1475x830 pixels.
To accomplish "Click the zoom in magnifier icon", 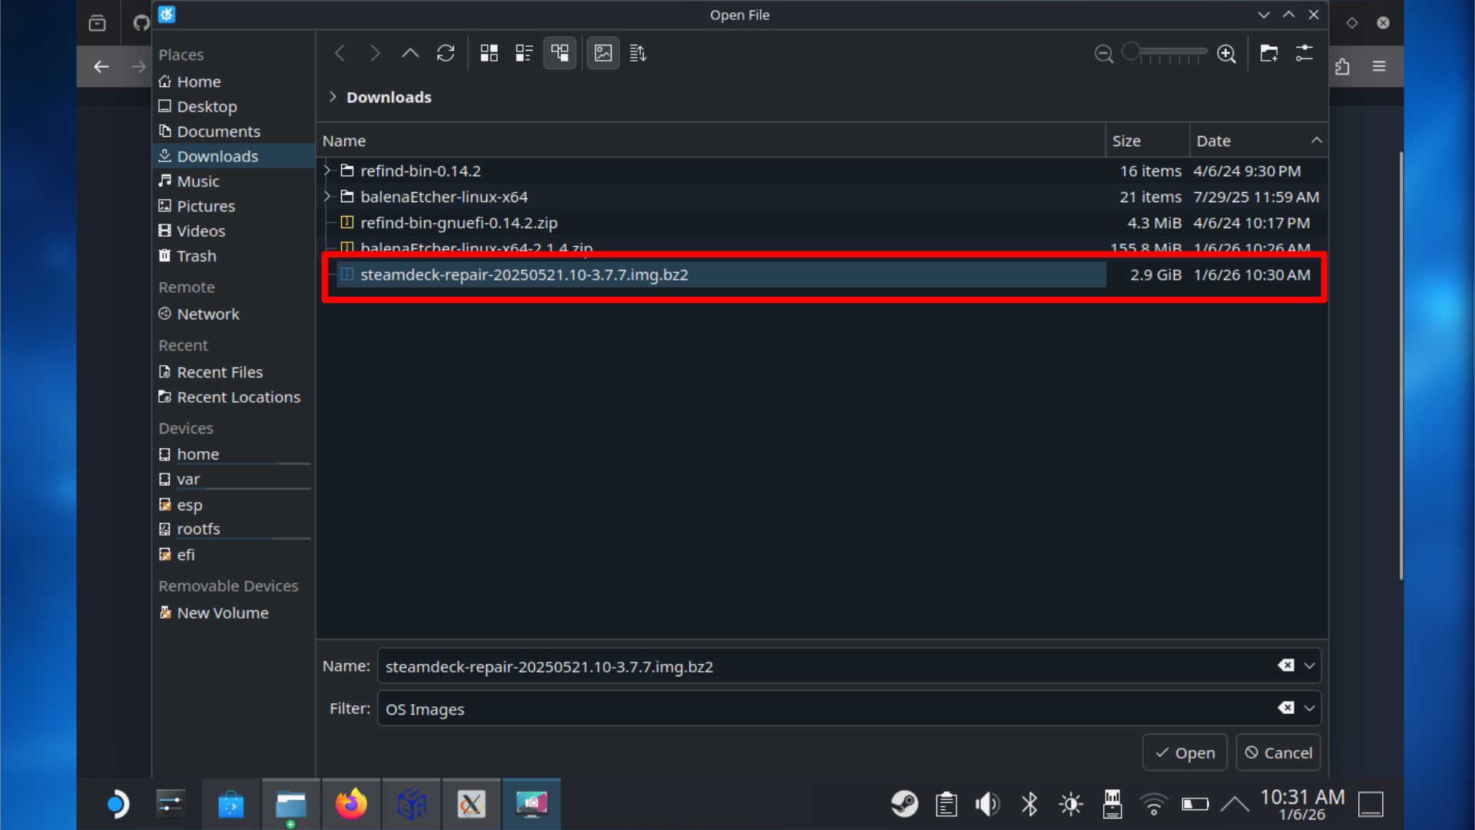I will click(1227, 54).
